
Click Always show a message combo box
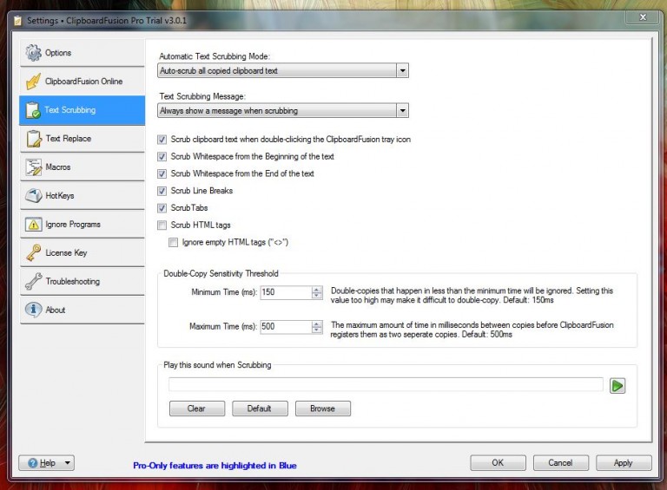coord(283,111)
